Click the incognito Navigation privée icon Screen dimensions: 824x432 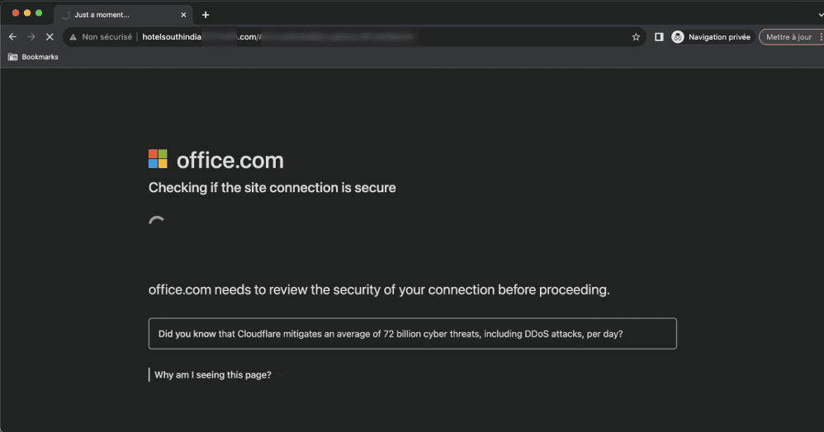point(678,37)
